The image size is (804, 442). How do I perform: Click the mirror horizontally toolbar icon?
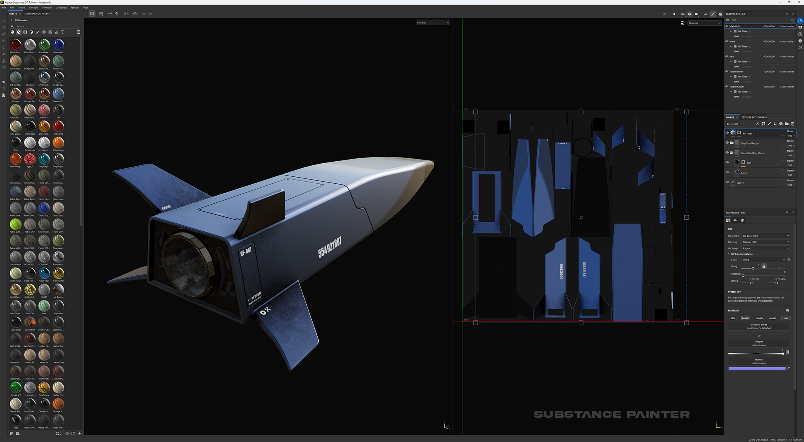[x=110, y=14]
